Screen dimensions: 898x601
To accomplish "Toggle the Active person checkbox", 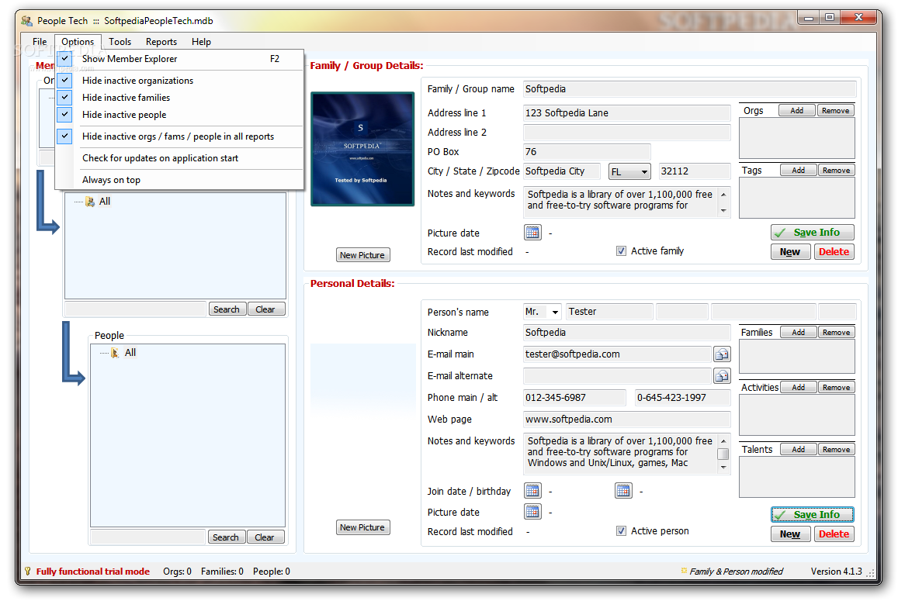I will click(x=621, y=530).
